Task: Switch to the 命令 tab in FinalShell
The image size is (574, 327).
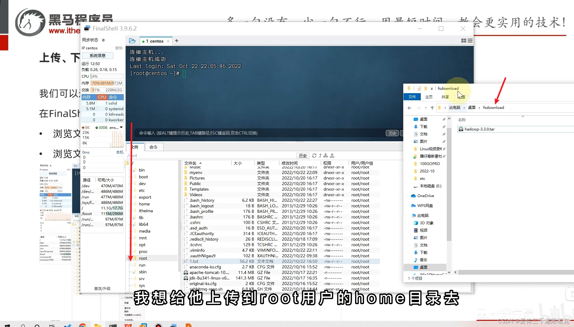Action: coord(154,147)
